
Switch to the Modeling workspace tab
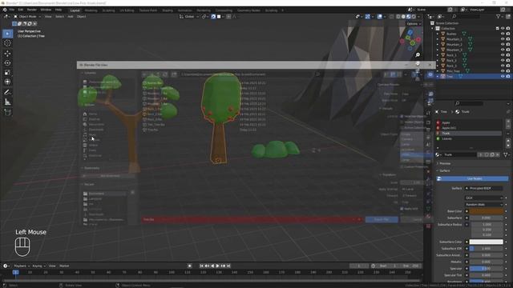[91, 10]
